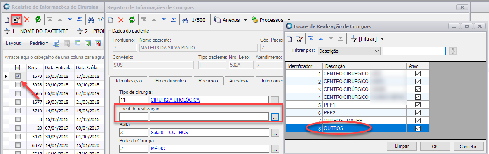Check the checkbox for Seq. 1677
This screenshot has height=154, width=489.
[x=18, y=102]
